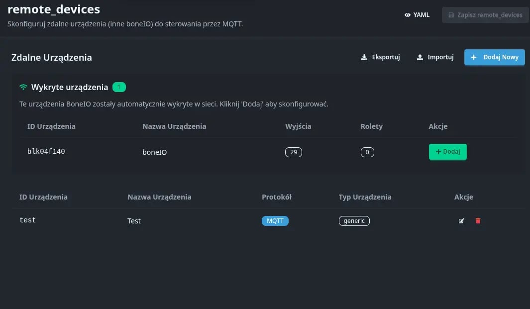
Task: Click the rolety count pill showing 0
Action: click(367, 152)
